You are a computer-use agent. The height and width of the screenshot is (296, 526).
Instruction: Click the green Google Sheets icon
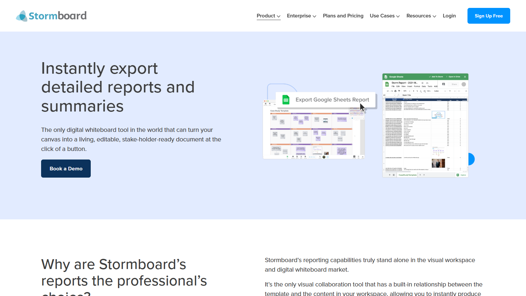pos(286,100)
